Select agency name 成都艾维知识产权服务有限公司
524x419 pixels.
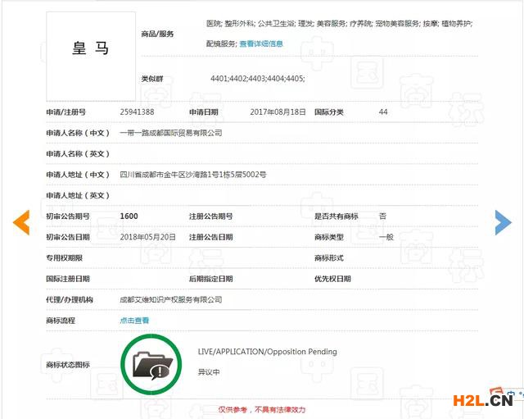(x=171, y=299)
